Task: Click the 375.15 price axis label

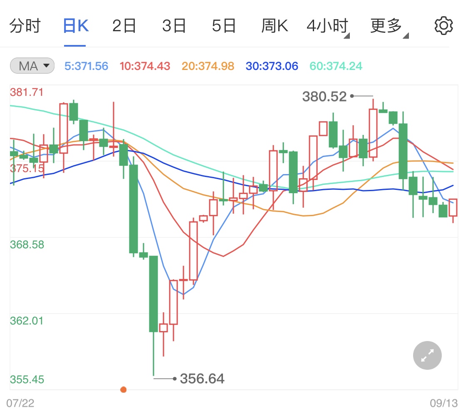Action: (x=27, y=169)
